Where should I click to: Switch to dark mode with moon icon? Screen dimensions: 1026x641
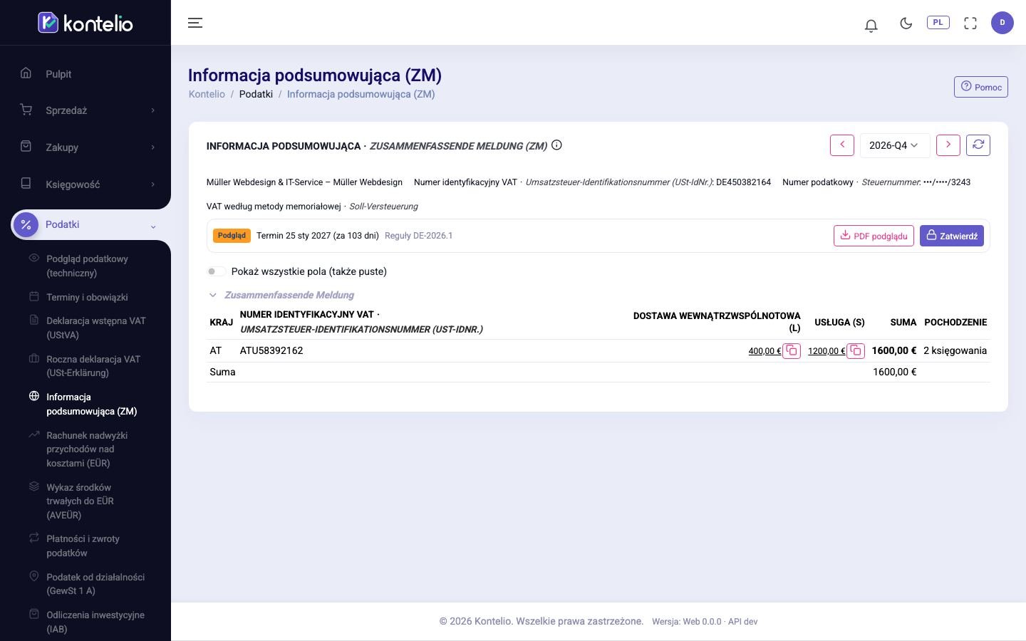[906, 24]
